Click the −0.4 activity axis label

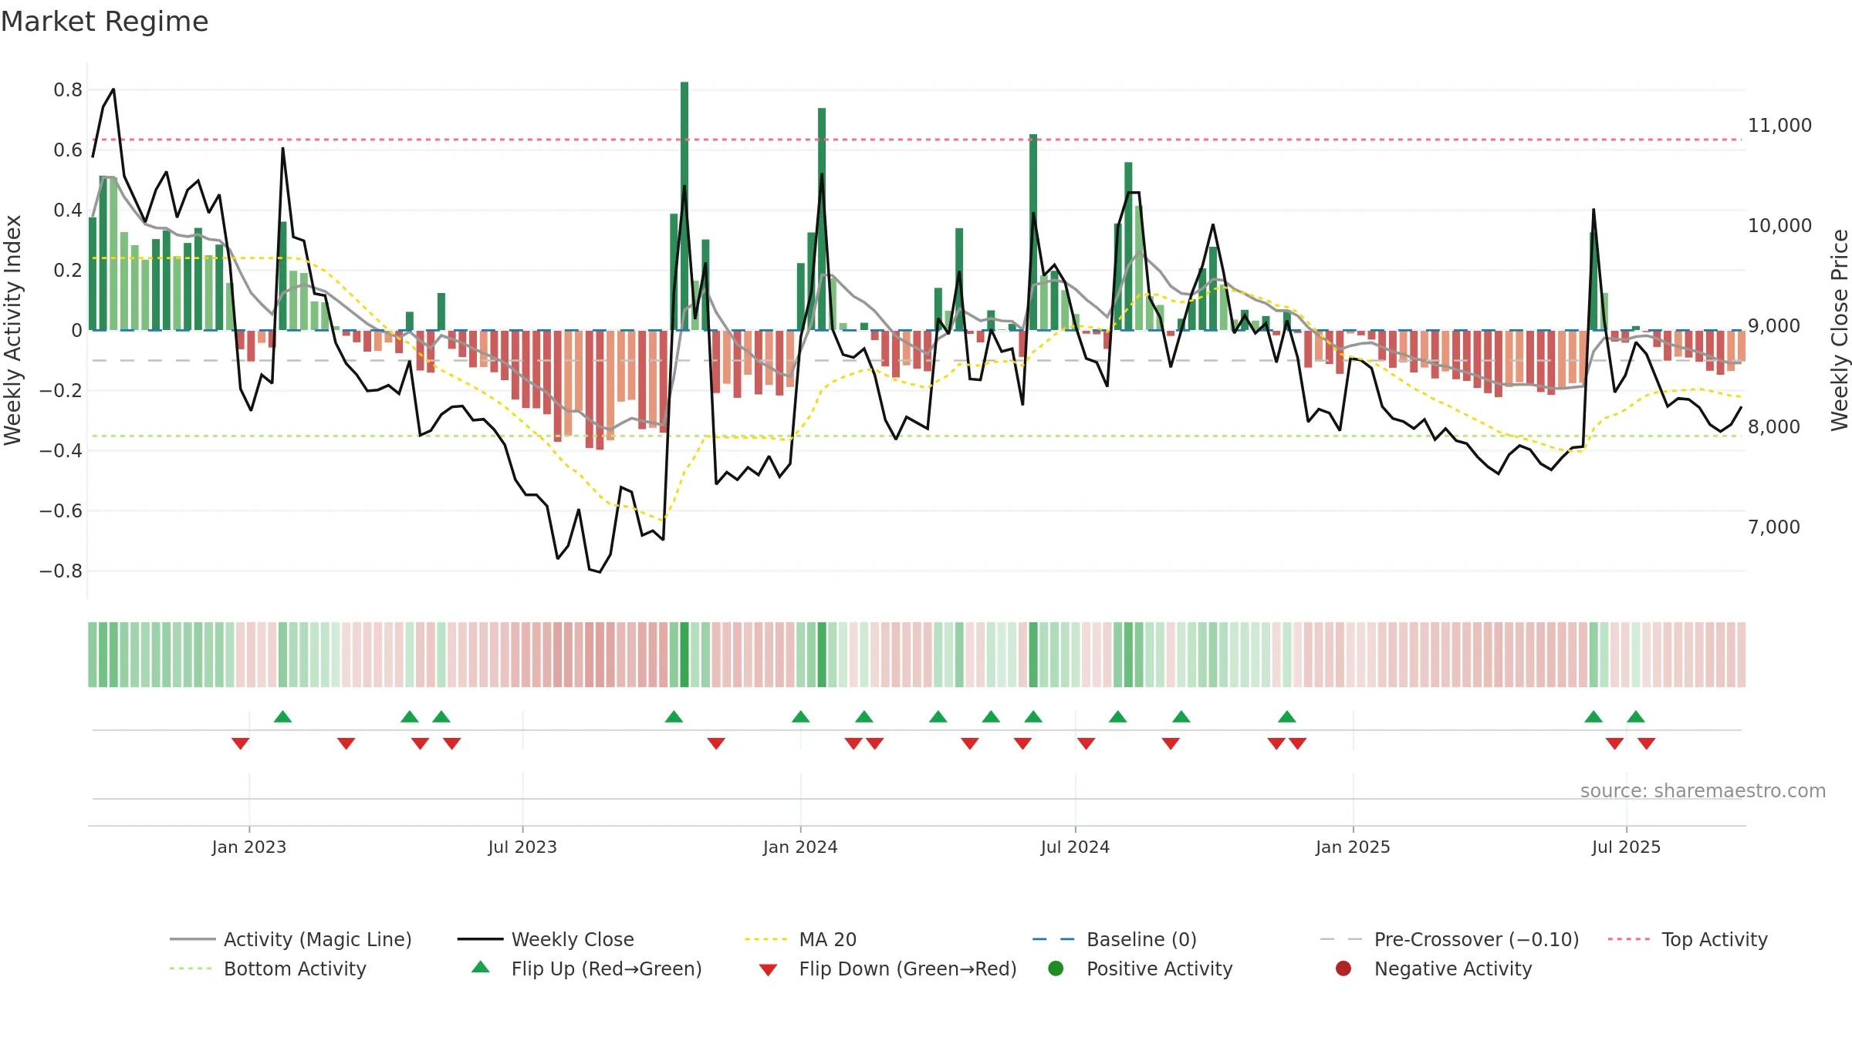(x=61, y=451)
